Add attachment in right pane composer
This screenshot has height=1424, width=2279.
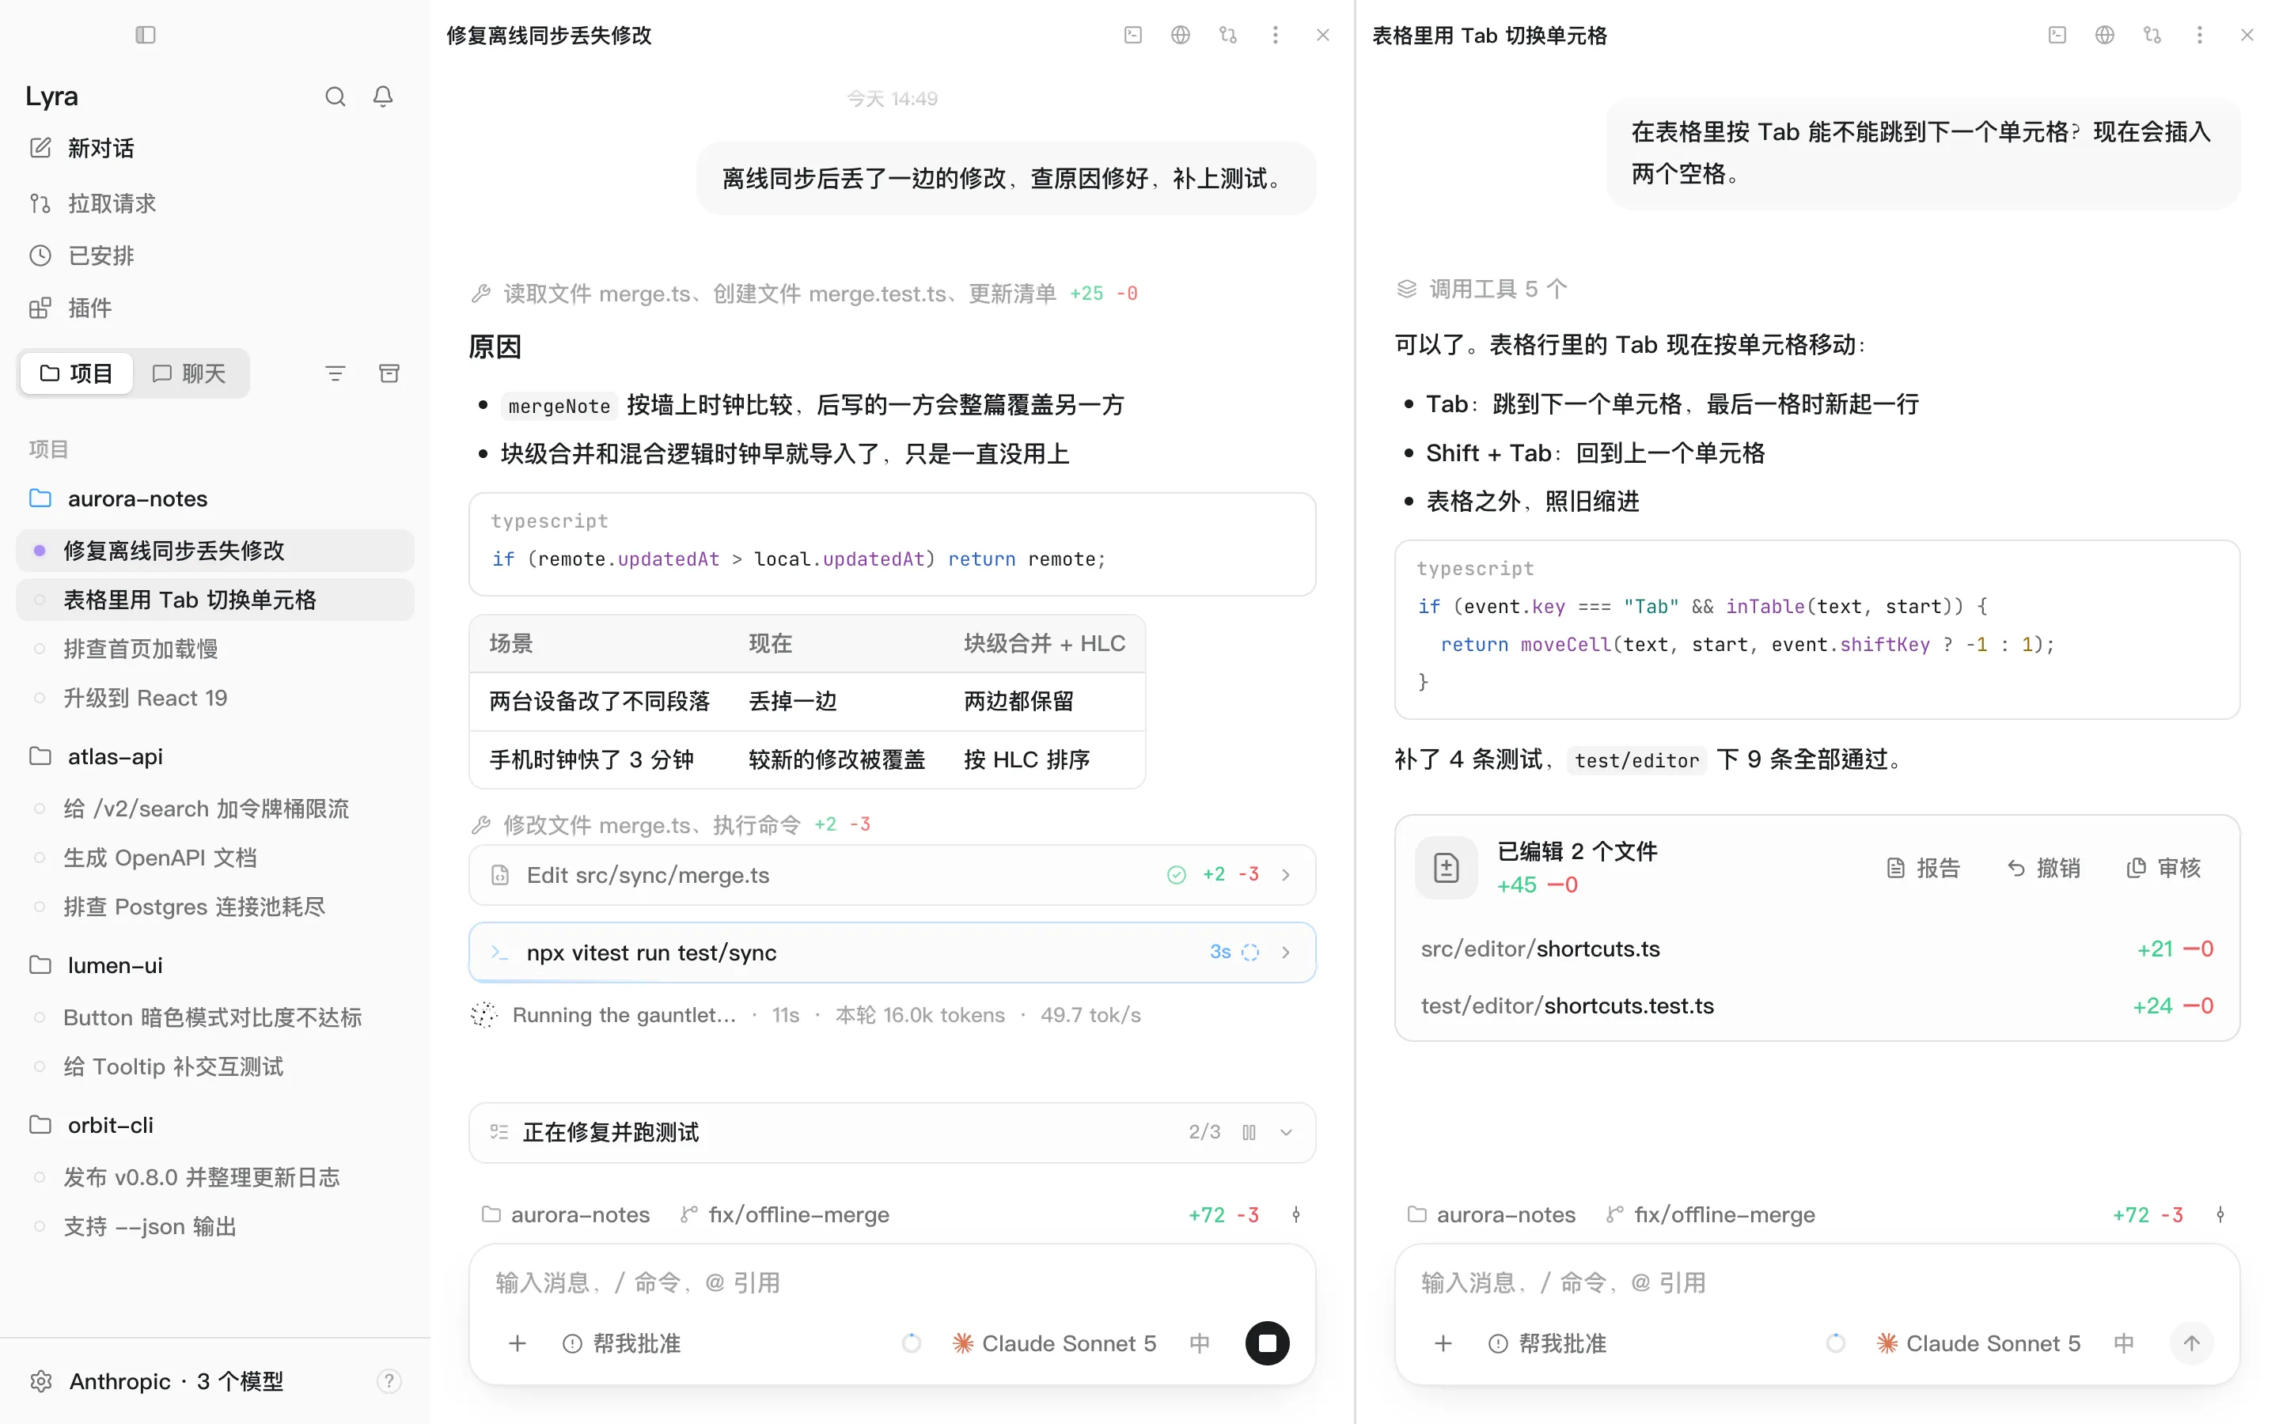coord(1443,1344)
